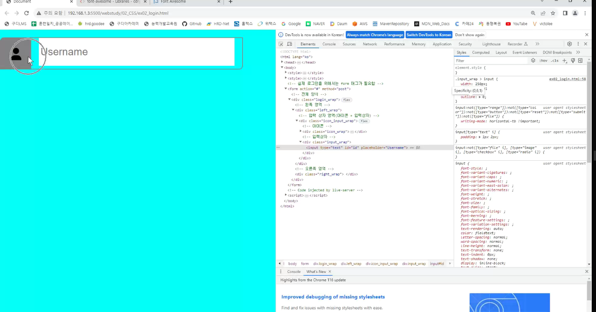Switch to Computed styles tab
This screenshot has height=312, width=596.
coord(481,52)
